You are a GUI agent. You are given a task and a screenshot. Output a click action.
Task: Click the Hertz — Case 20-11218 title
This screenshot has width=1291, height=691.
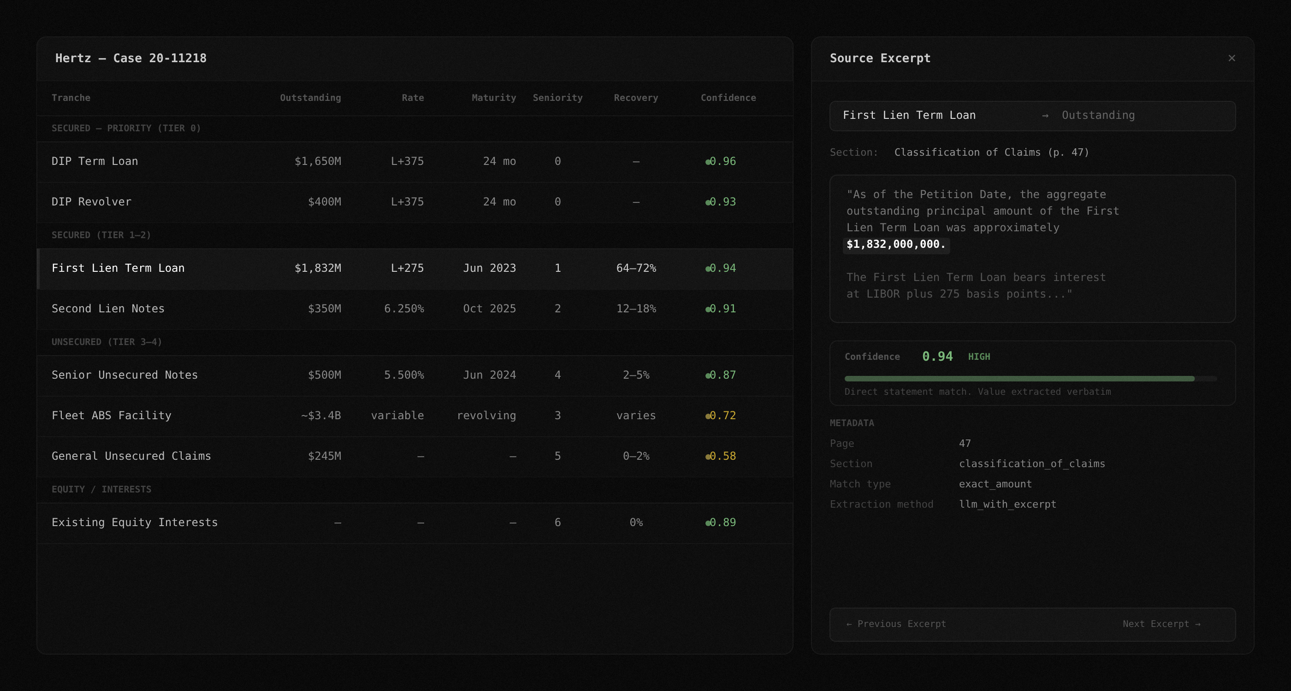point(131,59)
